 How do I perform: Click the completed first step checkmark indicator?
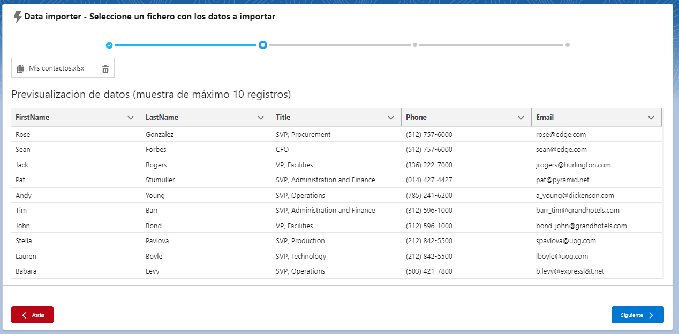109,45
